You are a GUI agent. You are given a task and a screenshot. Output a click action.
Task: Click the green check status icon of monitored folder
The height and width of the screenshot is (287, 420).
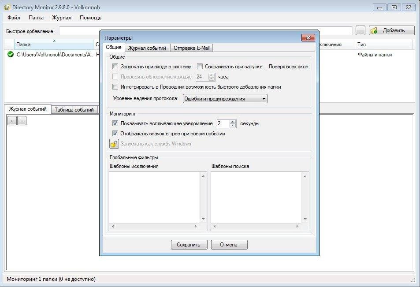coord(11,54)
